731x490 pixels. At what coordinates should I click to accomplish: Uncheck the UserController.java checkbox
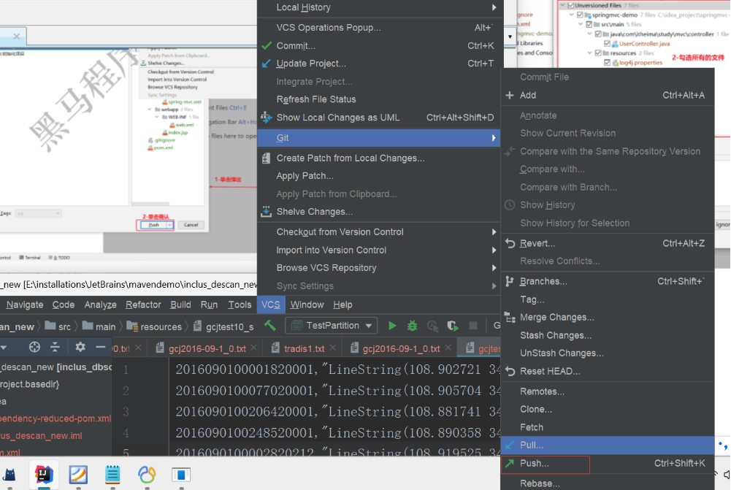point(607,44)
